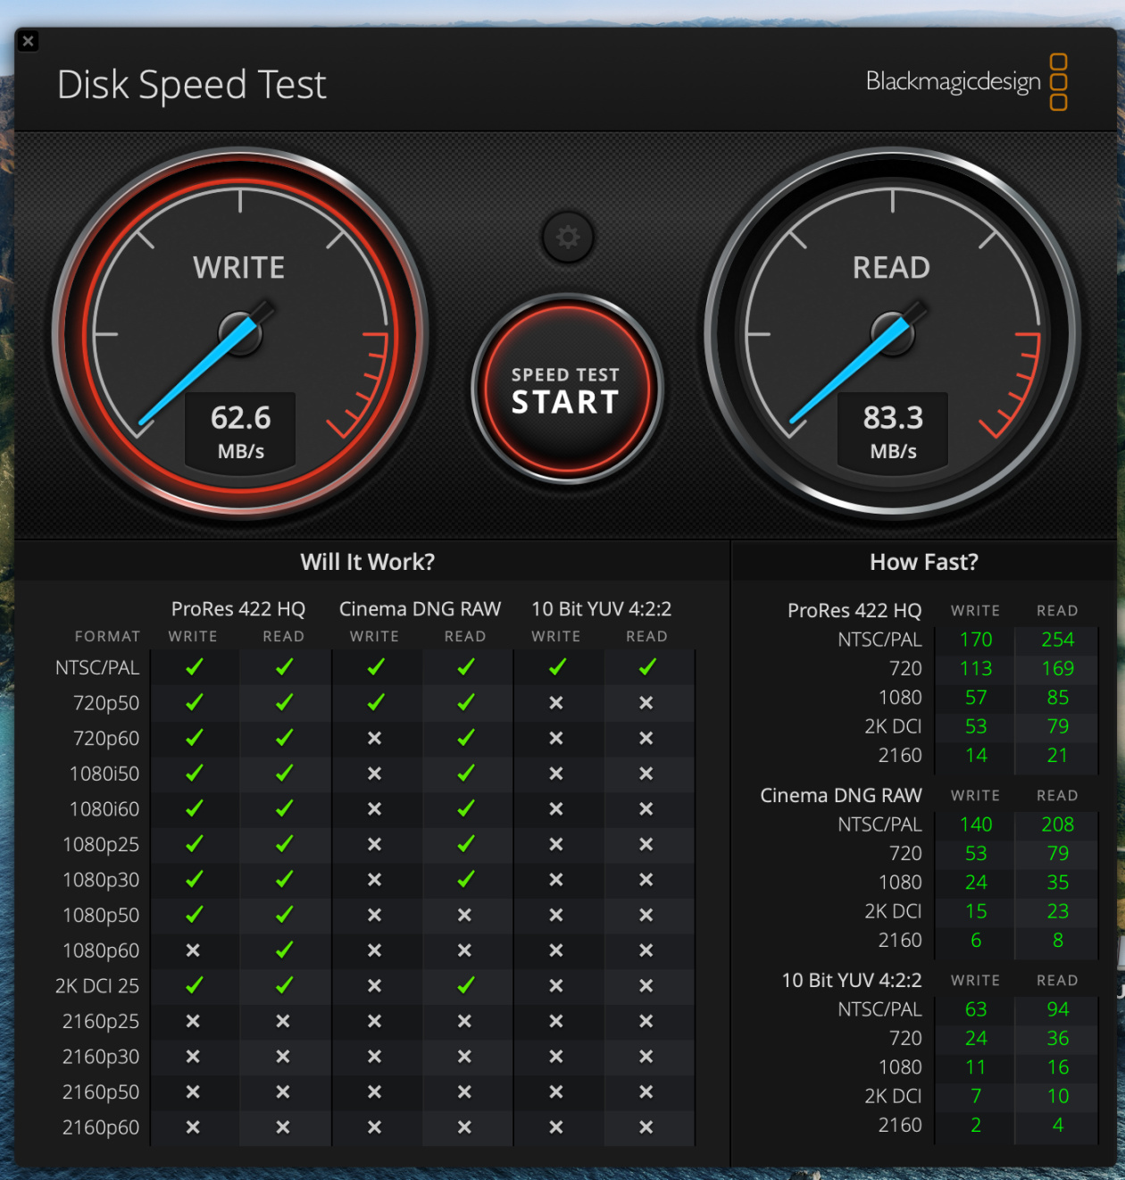The width and height of the screenshot is (1125, 1180).
Task: Click the '10 Bit YUV 4:2:2' heading in How Fast
Action: tap(852, 980)
